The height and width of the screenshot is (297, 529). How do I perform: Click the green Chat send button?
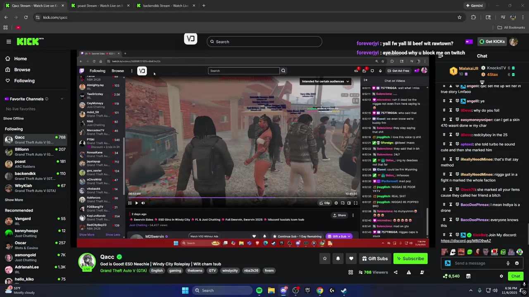pyautogui.click(x=516, y=276)
